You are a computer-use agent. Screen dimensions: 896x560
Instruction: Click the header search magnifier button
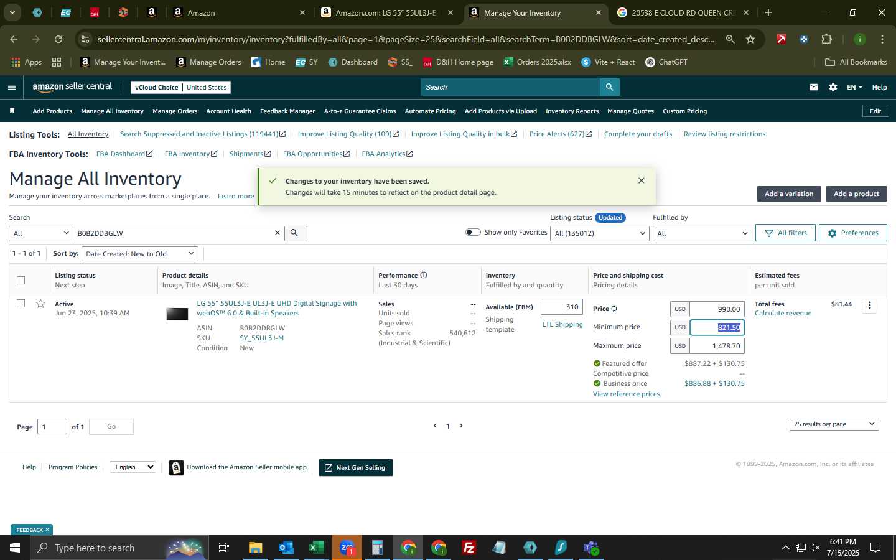click(610, 87)
